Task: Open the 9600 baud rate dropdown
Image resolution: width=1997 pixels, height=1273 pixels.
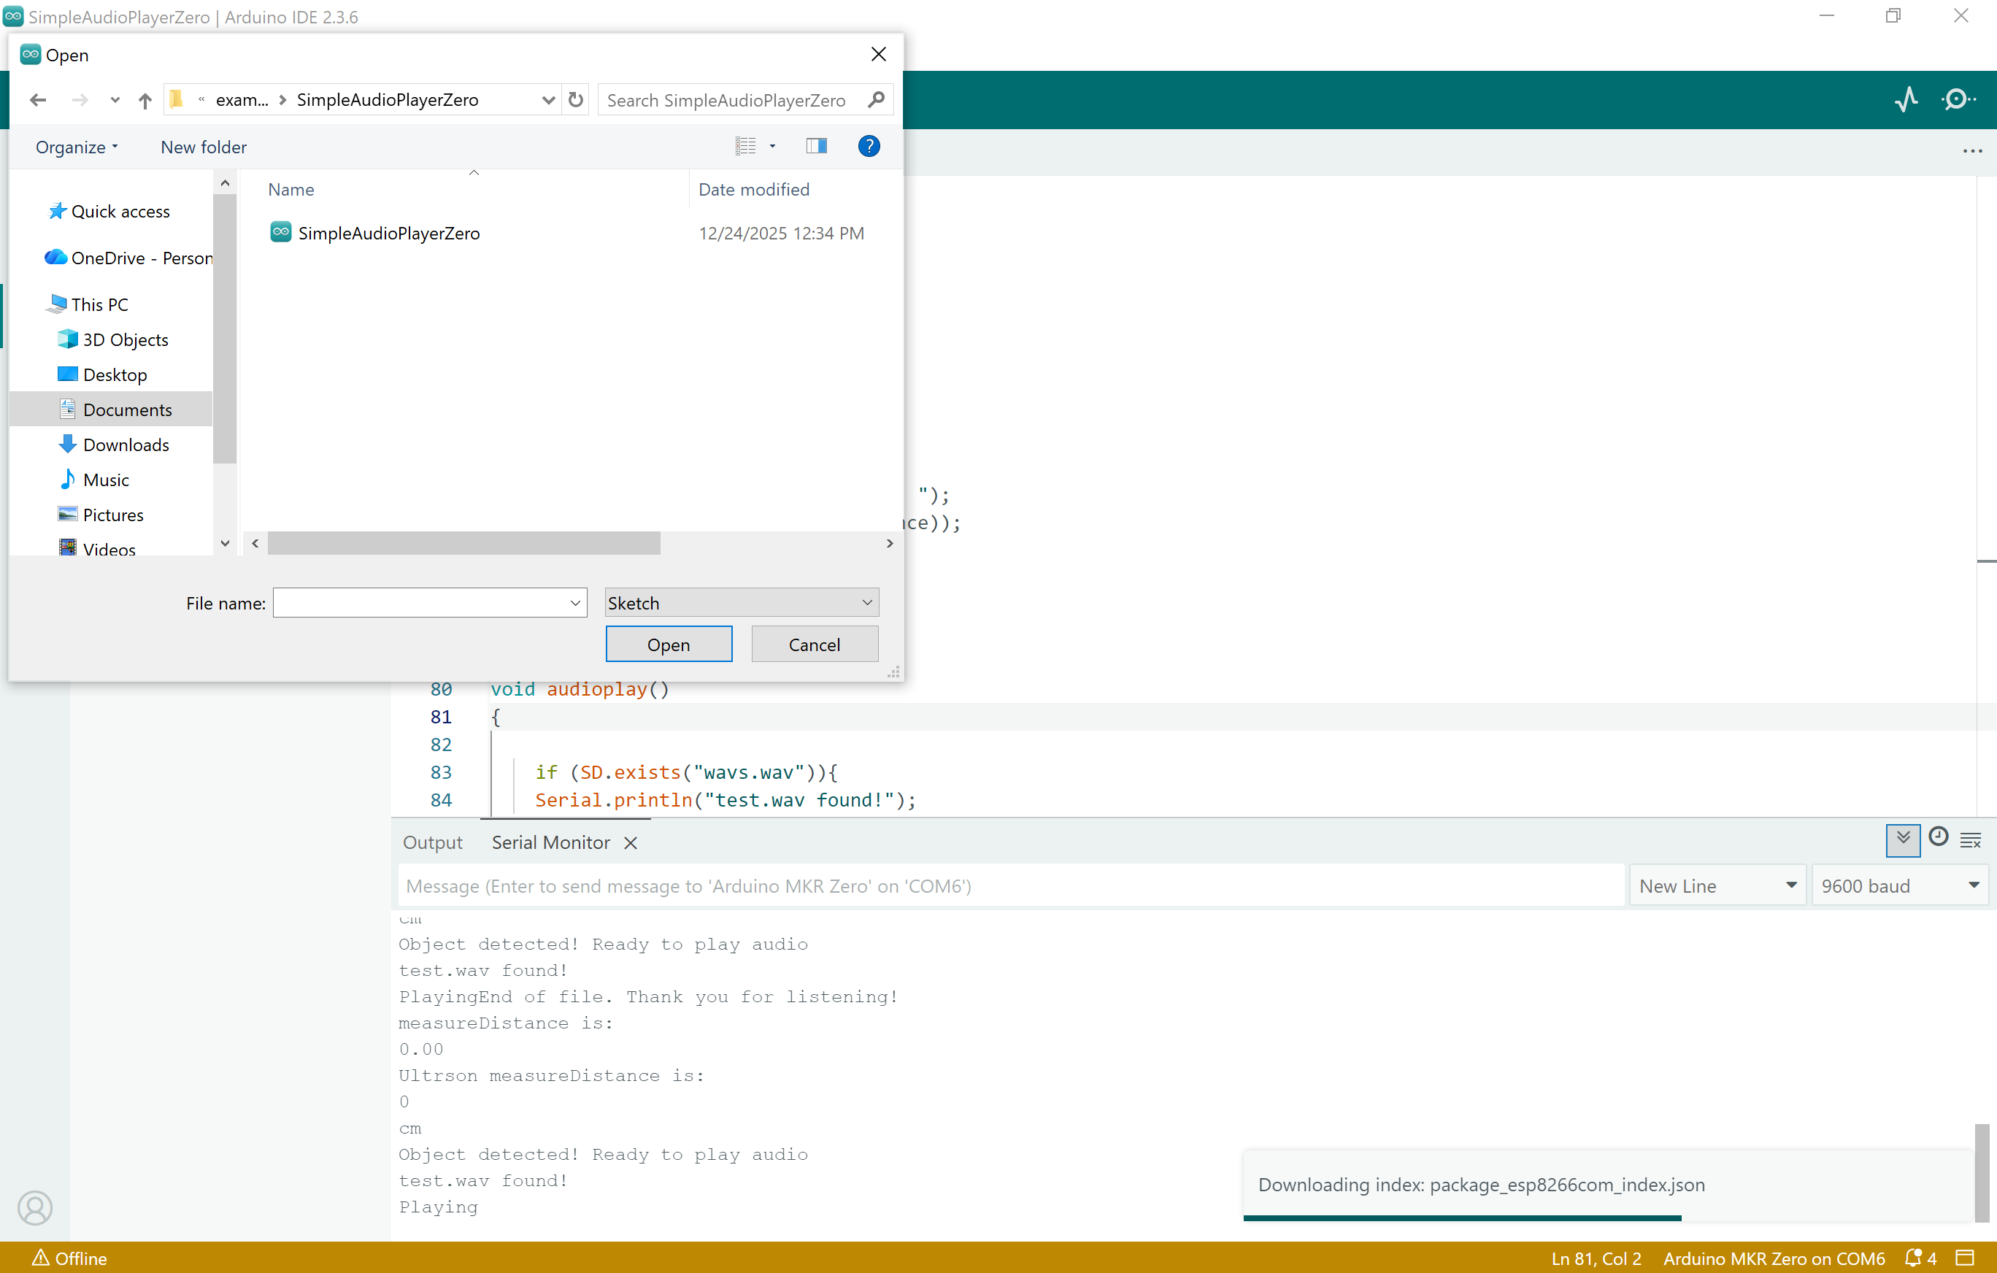Action: click(x=1901, y=885)
